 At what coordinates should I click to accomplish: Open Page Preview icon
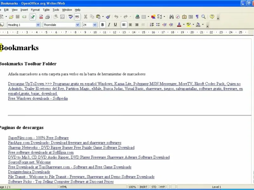[x=56, y=17]
